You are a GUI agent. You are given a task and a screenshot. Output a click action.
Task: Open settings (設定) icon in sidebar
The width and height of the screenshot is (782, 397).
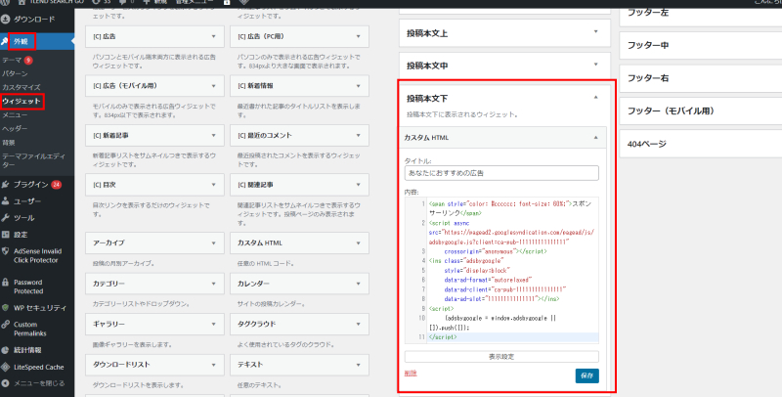click(x=6, y=235)
